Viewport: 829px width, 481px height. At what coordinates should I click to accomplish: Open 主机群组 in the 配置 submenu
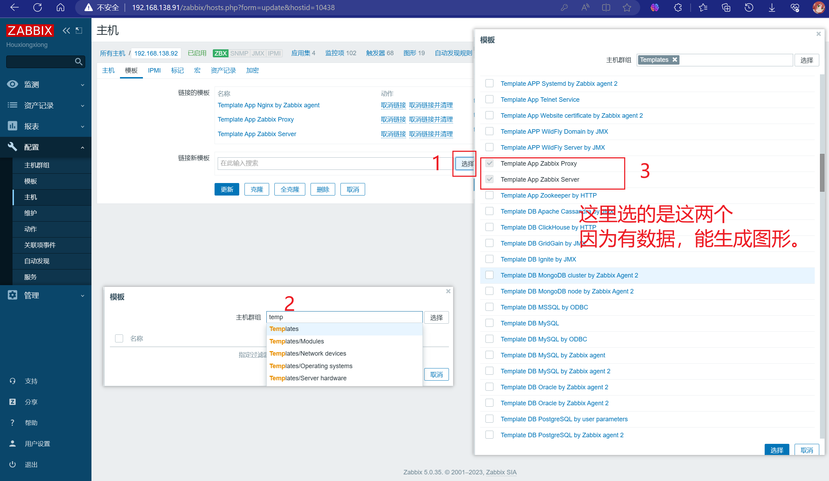[37, 165]
